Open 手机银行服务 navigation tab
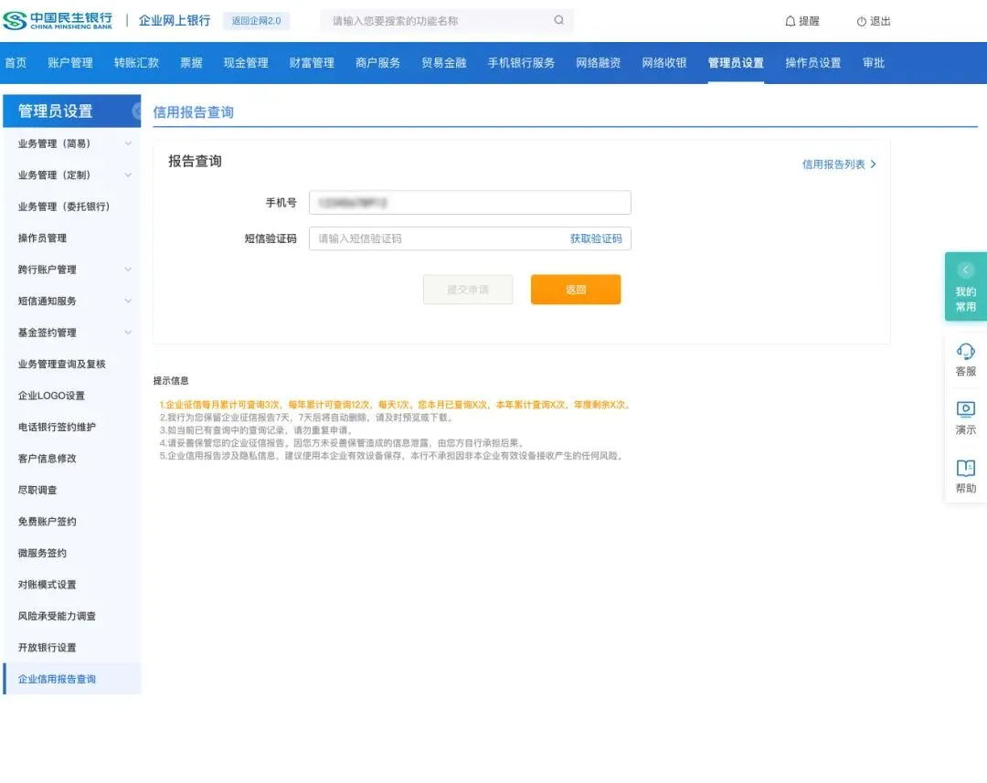Screen dimensions: 987x783 tap(521, 63)
